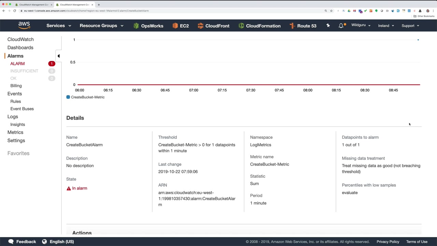Change language via English (US)
The width and height of the screenshot is (437, 246).
58,242
